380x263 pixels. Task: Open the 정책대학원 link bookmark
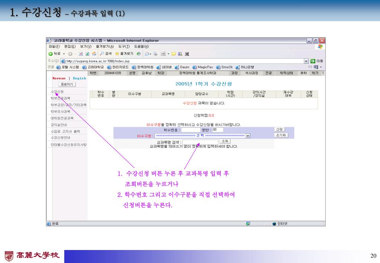tap(143, 67)
